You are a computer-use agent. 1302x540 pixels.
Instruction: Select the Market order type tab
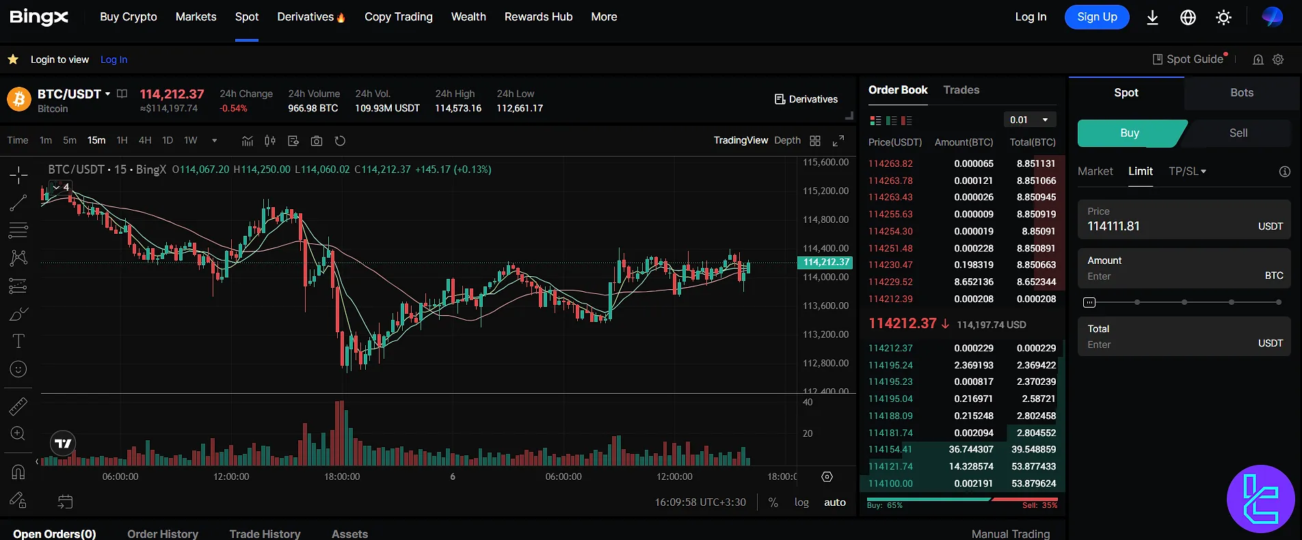coord(1095,171)
